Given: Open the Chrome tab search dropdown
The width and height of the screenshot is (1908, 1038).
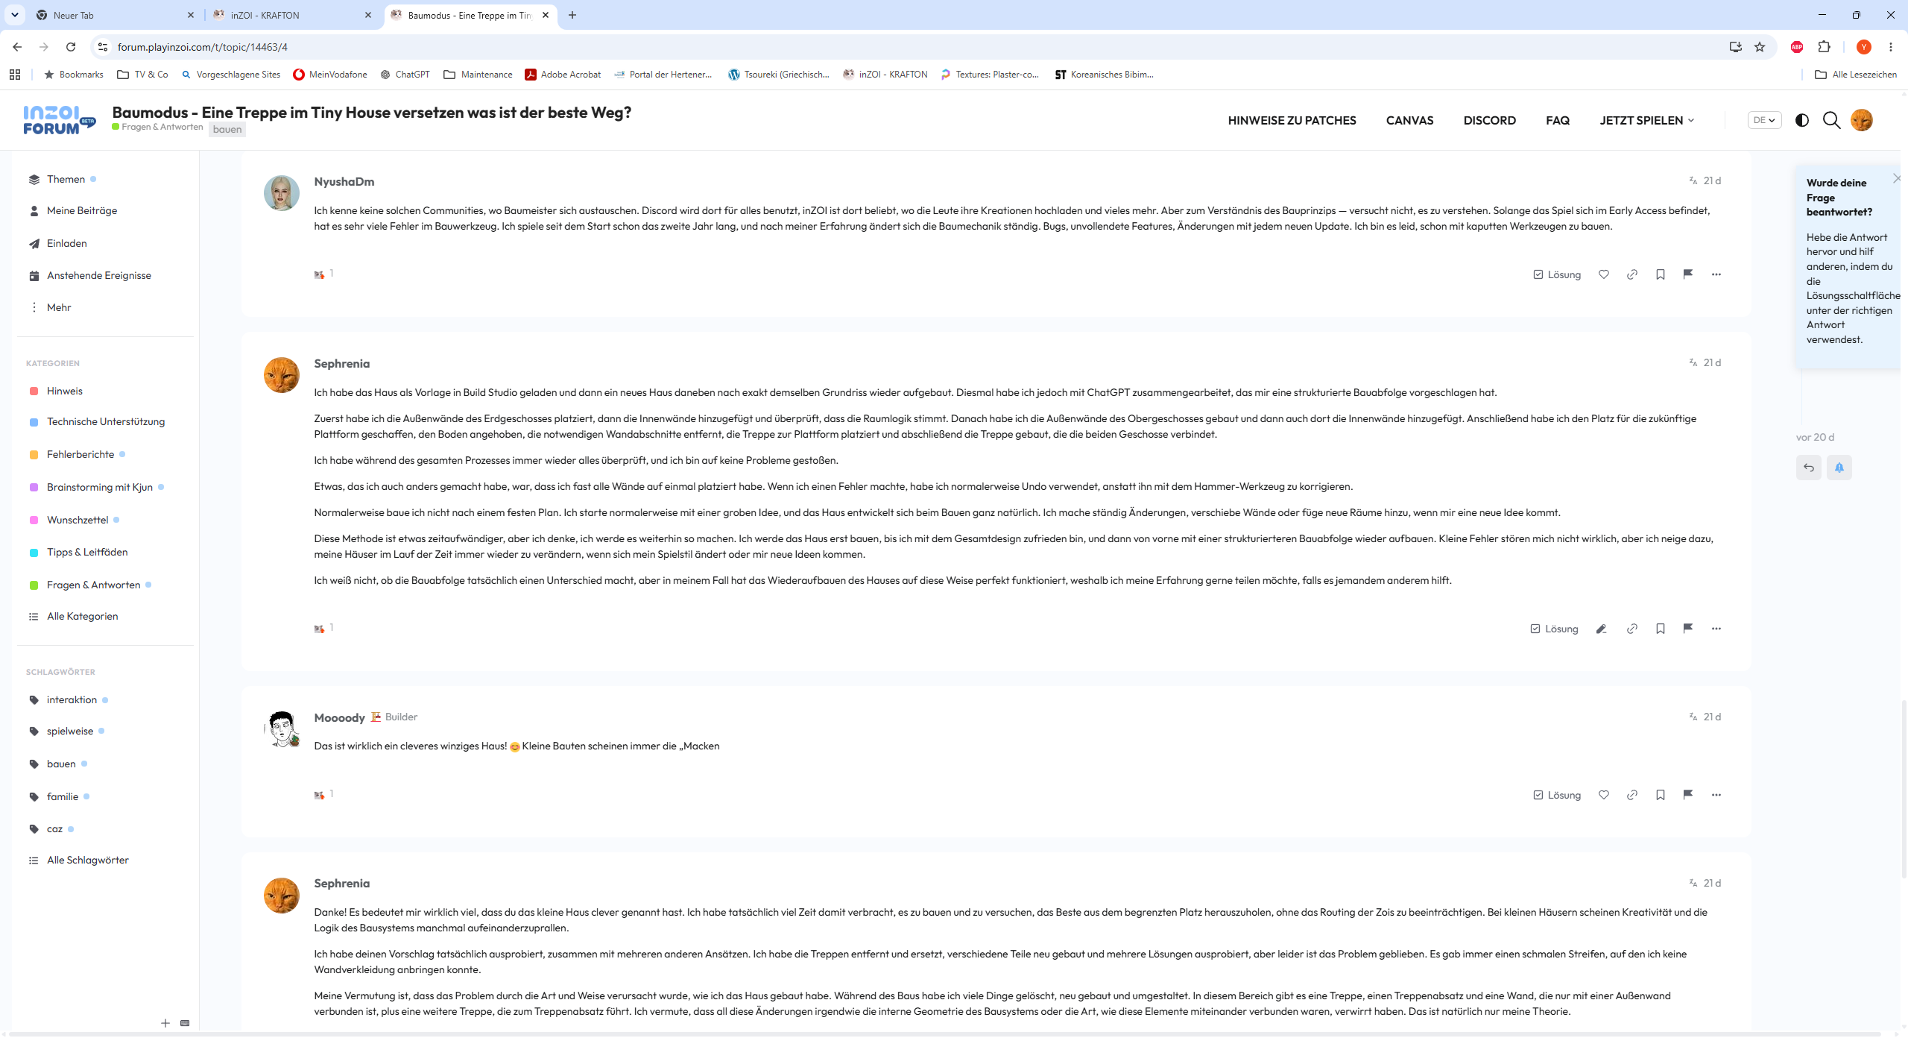Looking at the screenshot, I should (15, 15).
